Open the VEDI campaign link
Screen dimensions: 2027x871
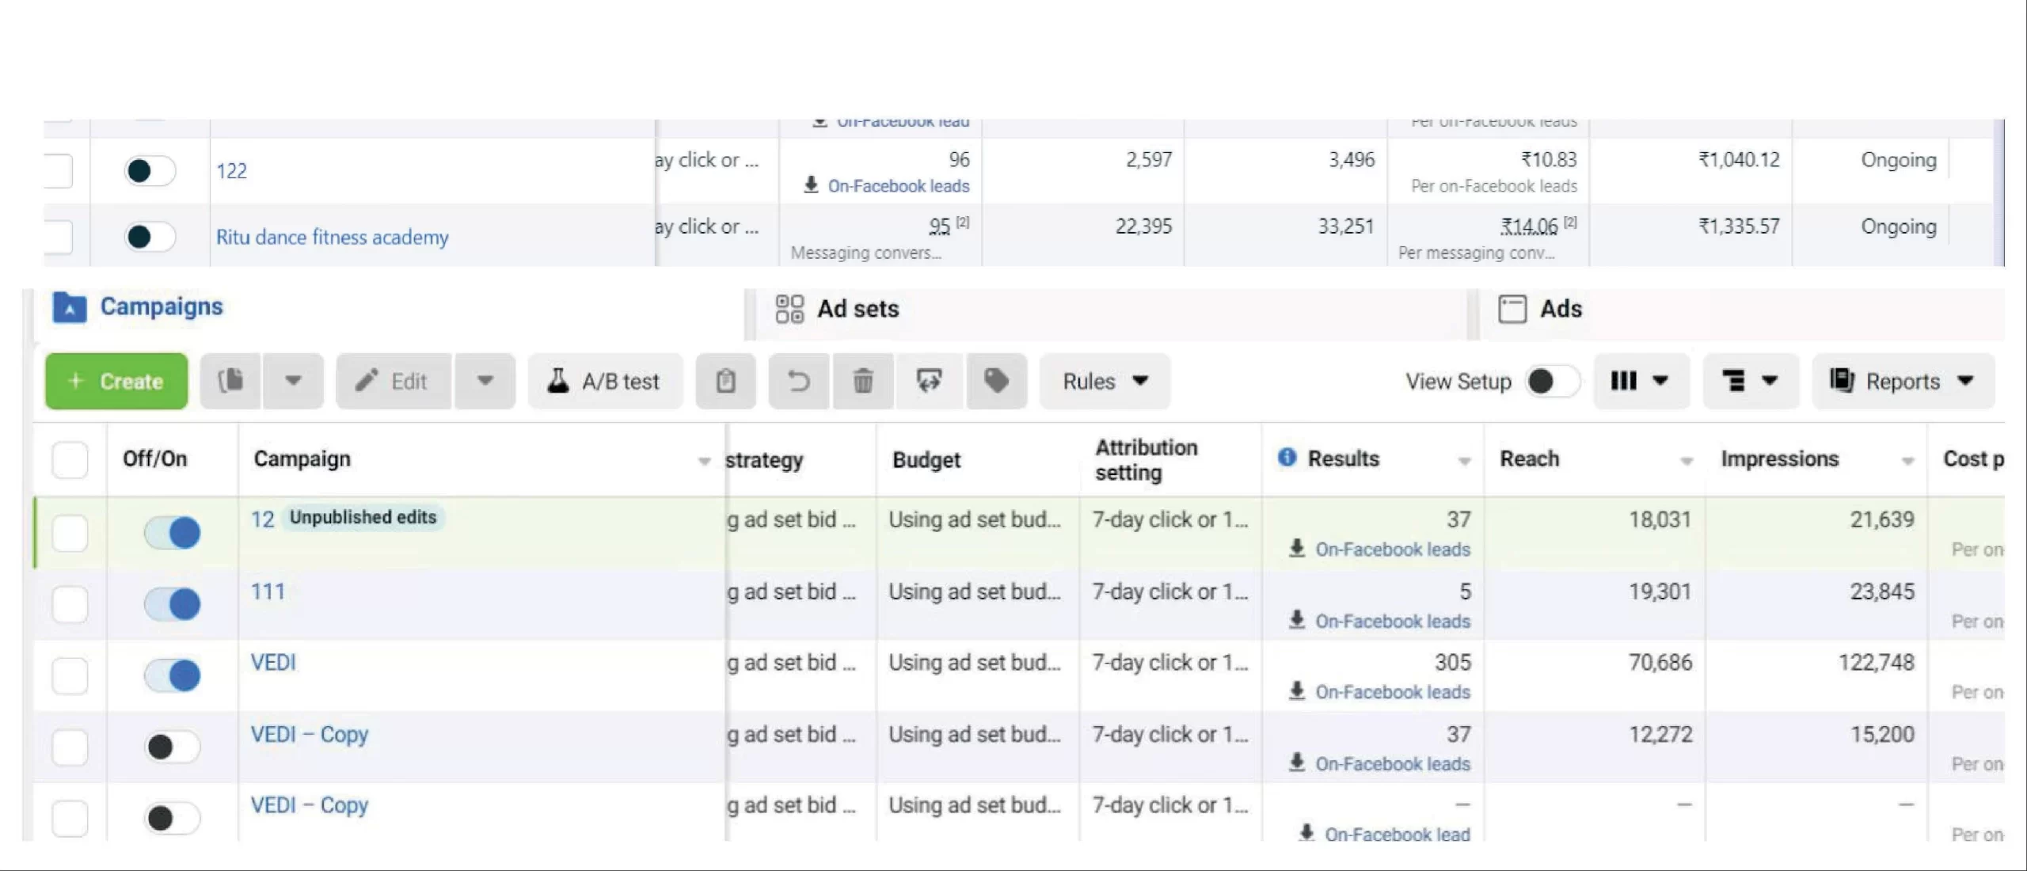[273, 662]
